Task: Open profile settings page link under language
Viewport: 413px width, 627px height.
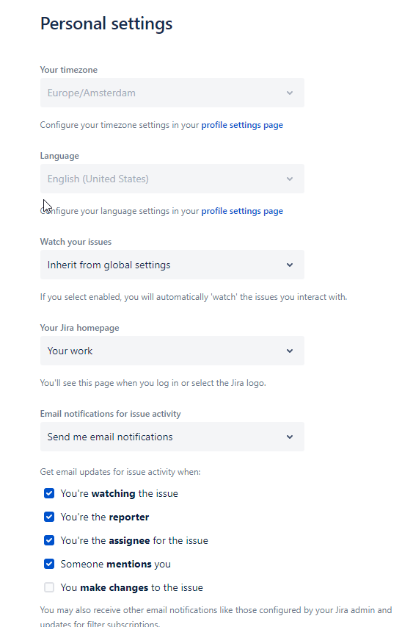Action: pos(242,211)
